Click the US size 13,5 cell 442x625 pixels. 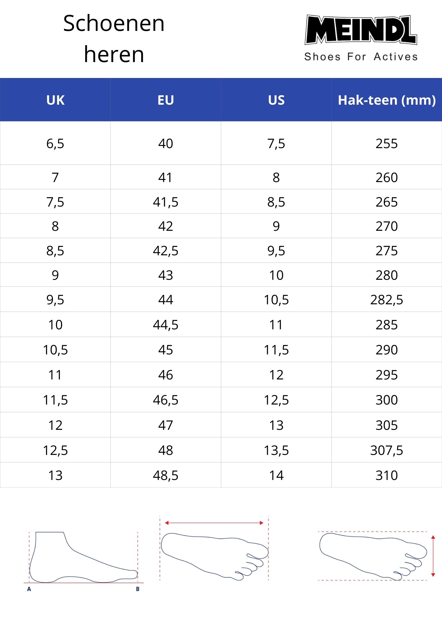click(276, 450)
